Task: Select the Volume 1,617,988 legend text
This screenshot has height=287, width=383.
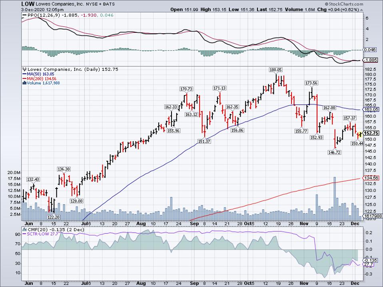Action: [x=43, y=83]
